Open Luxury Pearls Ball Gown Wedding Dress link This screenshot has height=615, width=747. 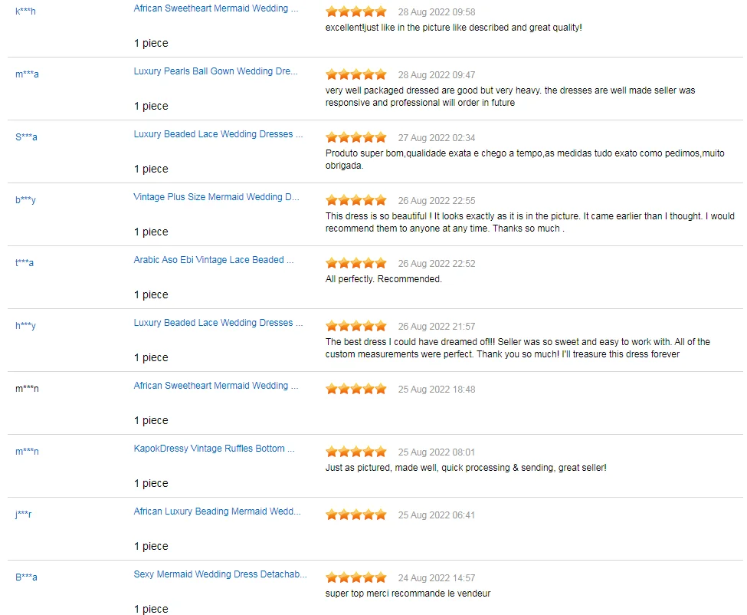pyautogui.click(x=216, y=71)
